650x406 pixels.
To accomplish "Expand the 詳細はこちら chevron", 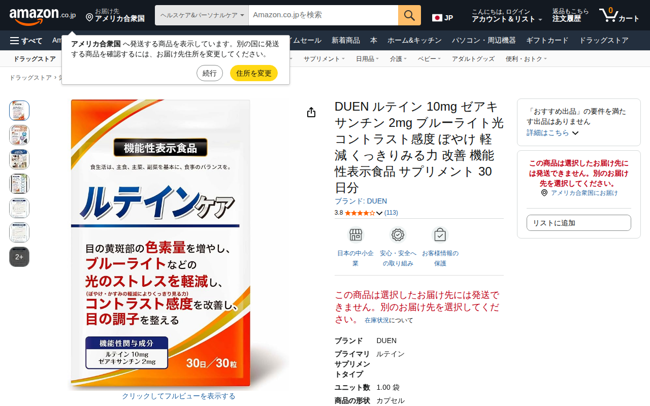I will [x=575, y=133].
